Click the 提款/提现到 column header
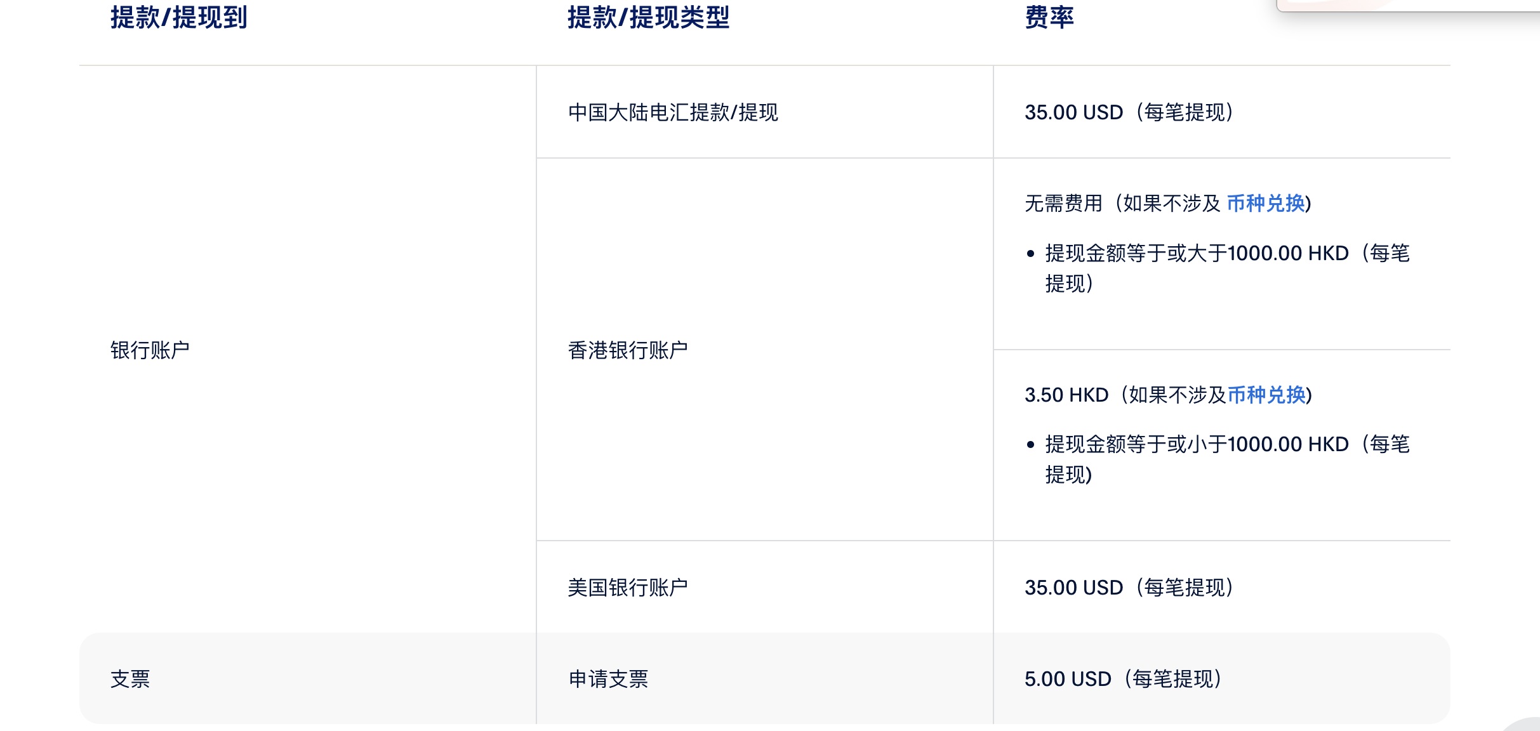Viewport: 1540px width, 731px height. (178, 18)
